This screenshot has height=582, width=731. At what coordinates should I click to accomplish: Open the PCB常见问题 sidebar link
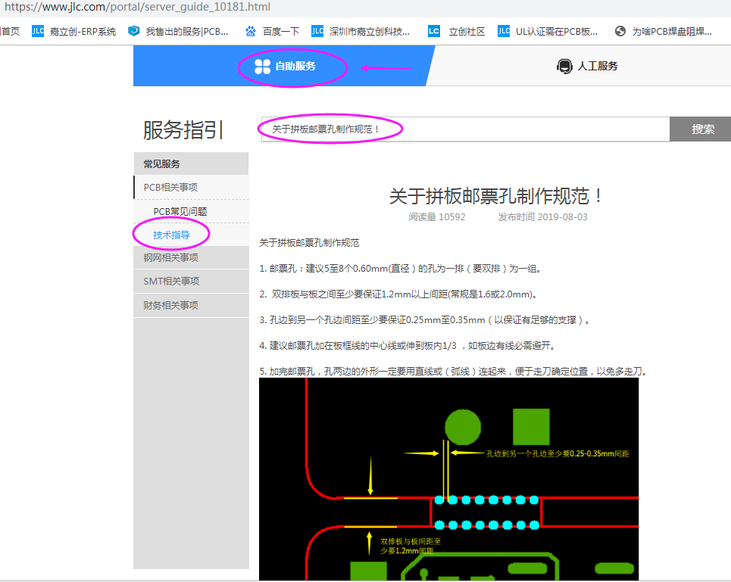coord(180,212)
